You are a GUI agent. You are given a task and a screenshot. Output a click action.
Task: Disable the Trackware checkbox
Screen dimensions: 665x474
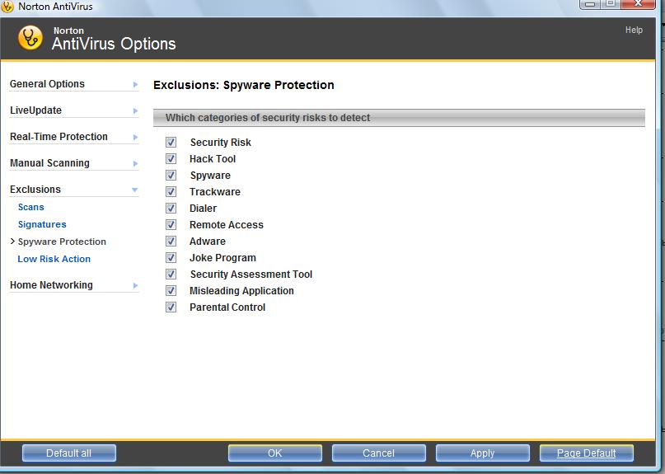pyautogui.click(x=171, y=192)
